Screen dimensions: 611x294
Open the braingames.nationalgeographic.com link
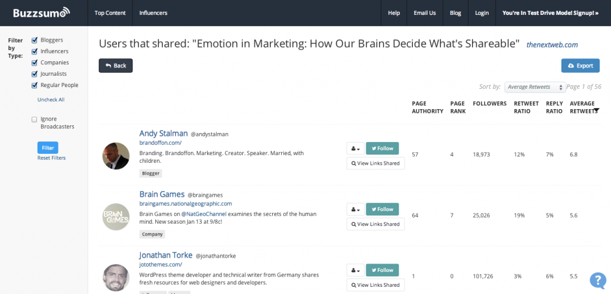click(186, 204)
